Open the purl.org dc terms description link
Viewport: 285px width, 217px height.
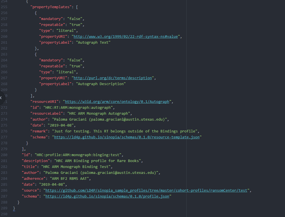coord(112,78)
